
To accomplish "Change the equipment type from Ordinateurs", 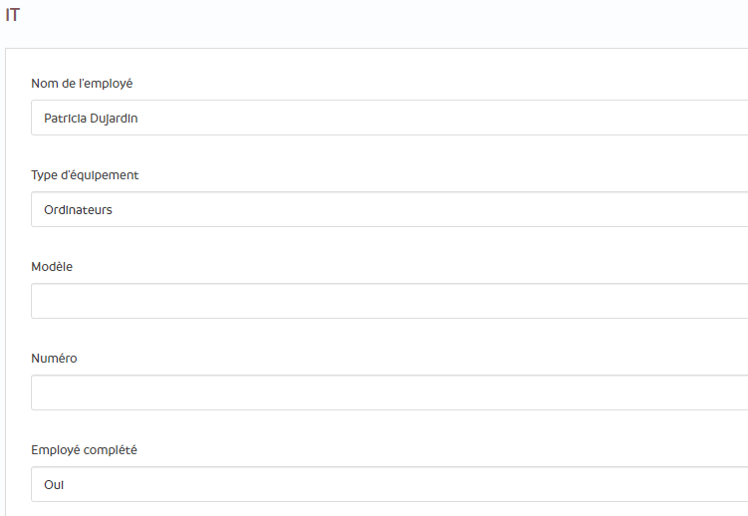I will [388, 209].
